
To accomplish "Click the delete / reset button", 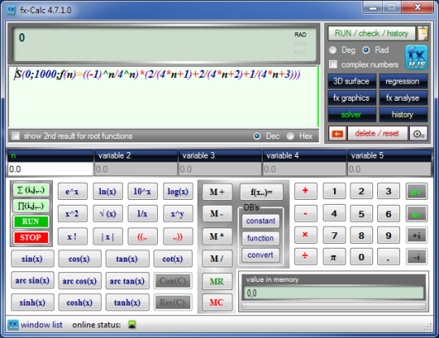I will [x=377, y=133].
